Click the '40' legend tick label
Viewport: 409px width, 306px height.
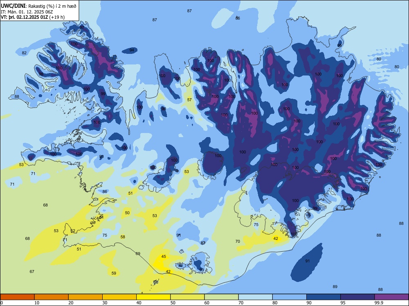[139, 303]
